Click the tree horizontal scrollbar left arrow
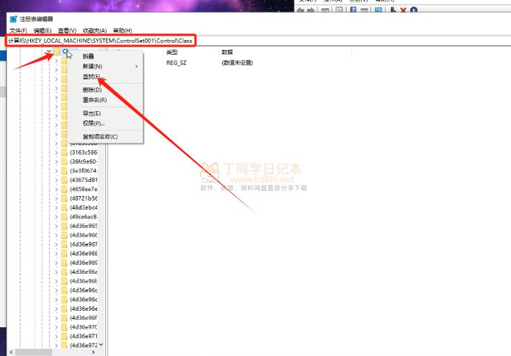This screenshot has height=356, width=511. [11, 352]
